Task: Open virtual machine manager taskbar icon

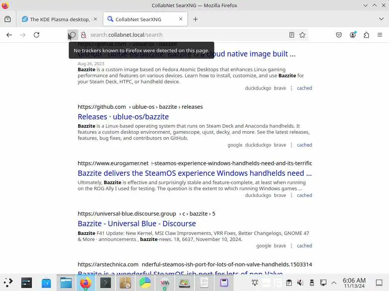Action: 165,283
